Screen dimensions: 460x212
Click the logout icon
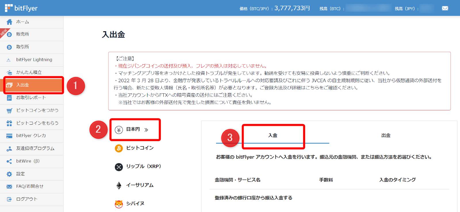tap(9, 199)
